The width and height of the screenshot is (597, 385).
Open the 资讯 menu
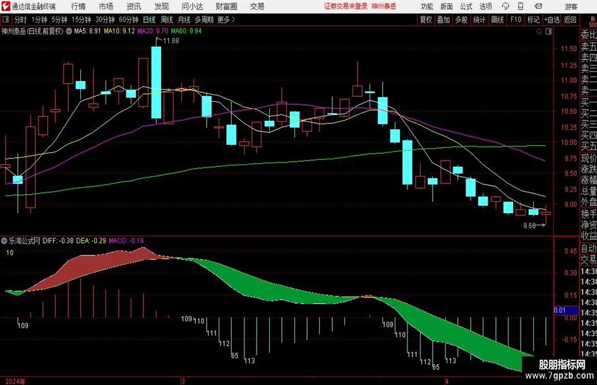pos(134,6)
